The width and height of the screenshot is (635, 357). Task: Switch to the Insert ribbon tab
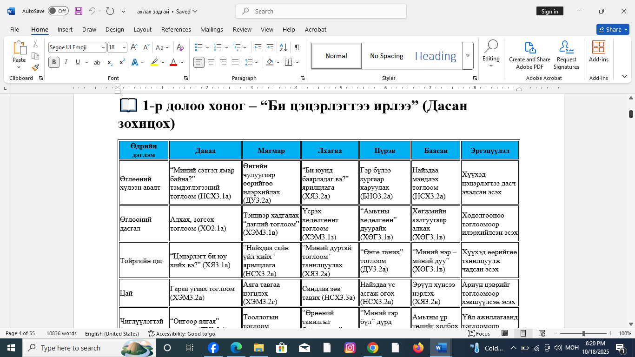click(65, 29)
